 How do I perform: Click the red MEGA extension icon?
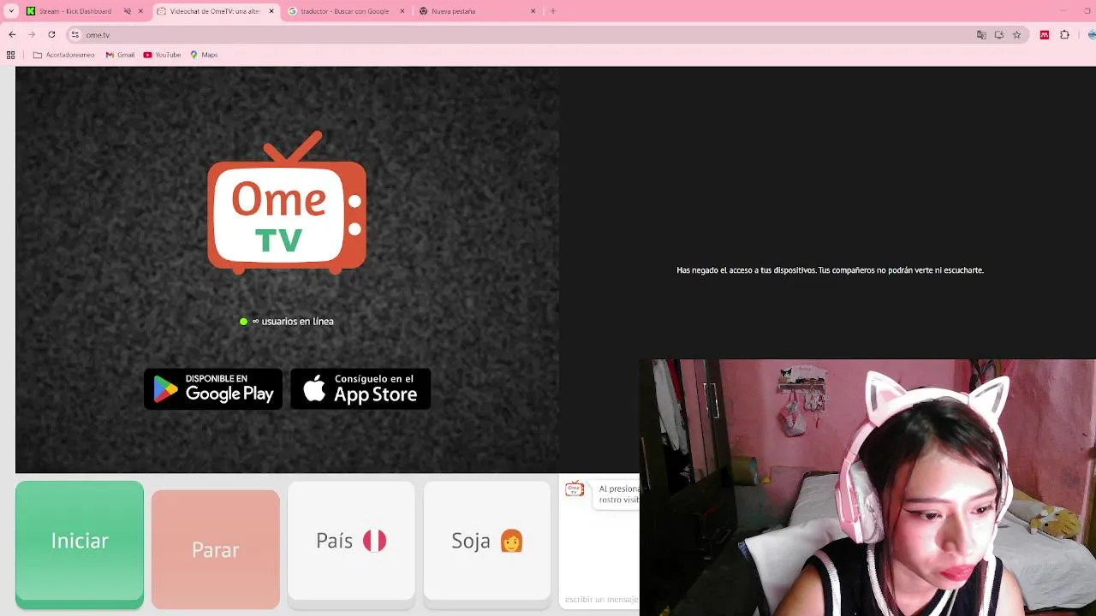tap(1045, 35)
